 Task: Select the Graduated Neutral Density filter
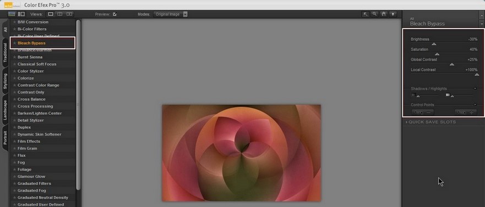pos(43,198)
